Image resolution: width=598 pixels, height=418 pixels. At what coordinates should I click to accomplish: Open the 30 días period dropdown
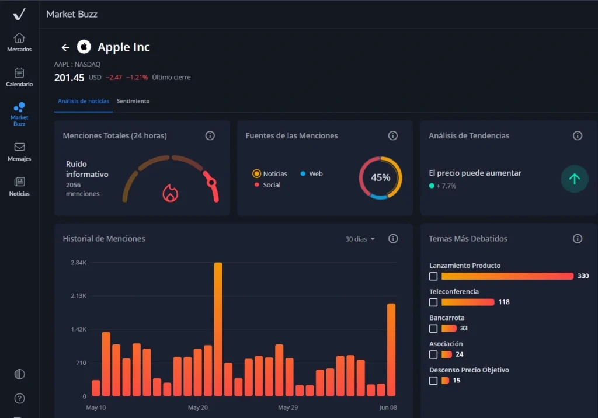tap(360, 239)
